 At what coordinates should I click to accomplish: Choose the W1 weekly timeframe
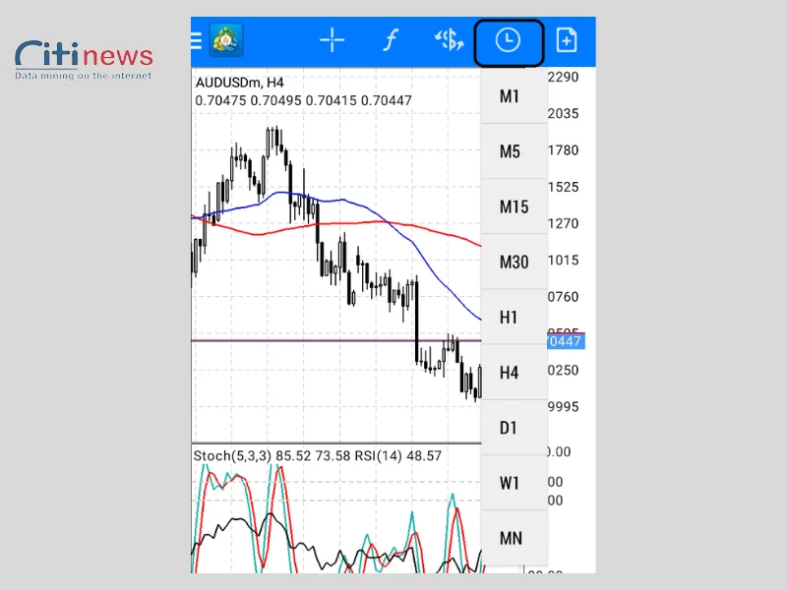tap(514, 483)
